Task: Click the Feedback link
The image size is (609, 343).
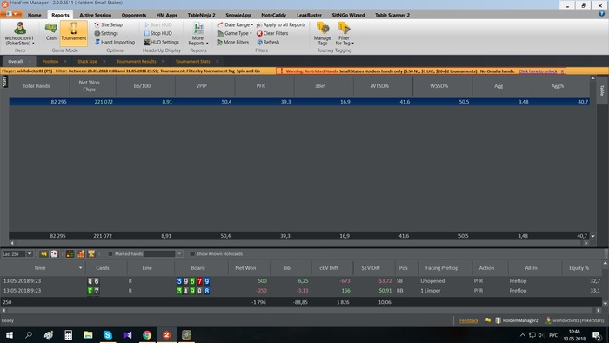Action: point(469,320)
